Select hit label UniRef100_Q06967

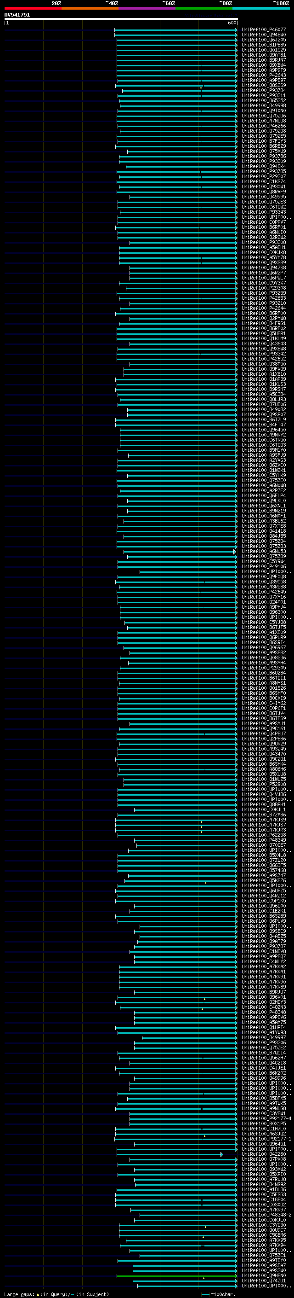click(264, 647)
